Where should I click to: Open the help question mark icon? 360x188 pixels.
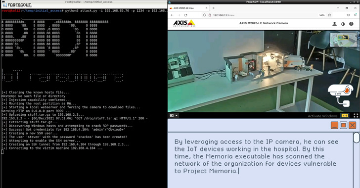[351, 24]
